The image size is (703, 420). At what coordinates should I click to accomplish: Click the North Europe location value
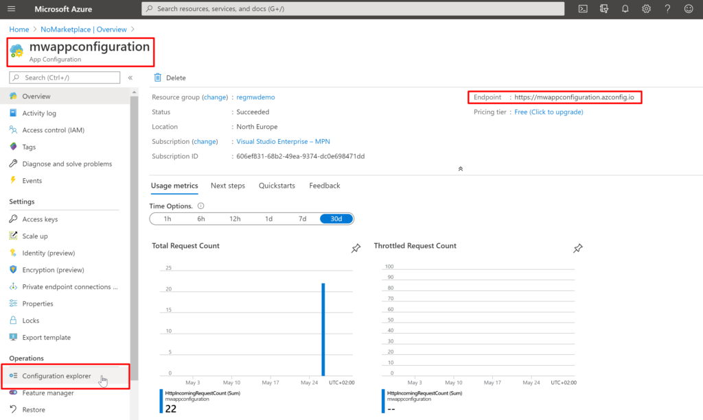click(257, 127)
